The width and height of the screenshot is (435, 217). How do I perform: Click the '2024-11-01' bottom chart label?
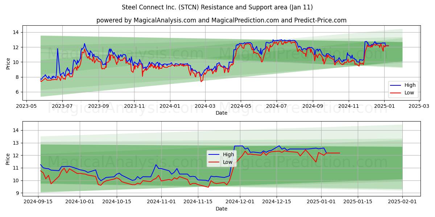(x=161, y=202)
